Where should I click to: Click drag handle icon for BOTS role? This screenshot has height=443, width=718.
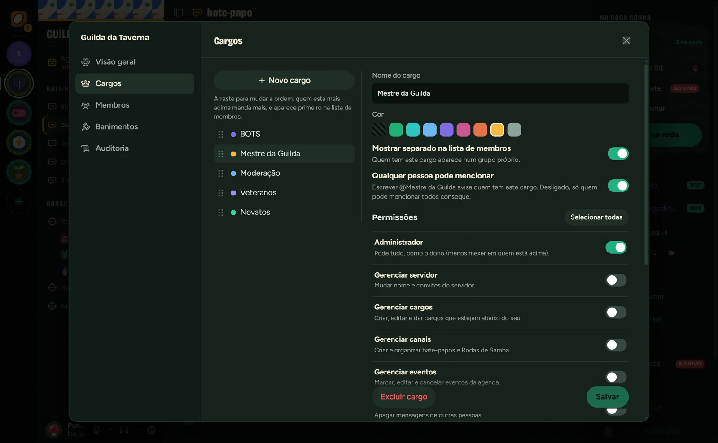coord(220,135)
